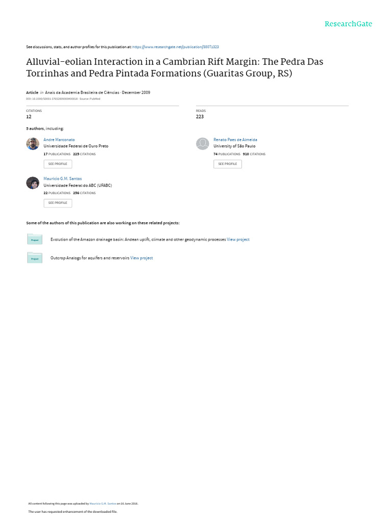This screenshot has width=392, height=523.
Task: Follow View project link for Amazon drainage basin
Action: pyautogui.click(x=238, y=240)
